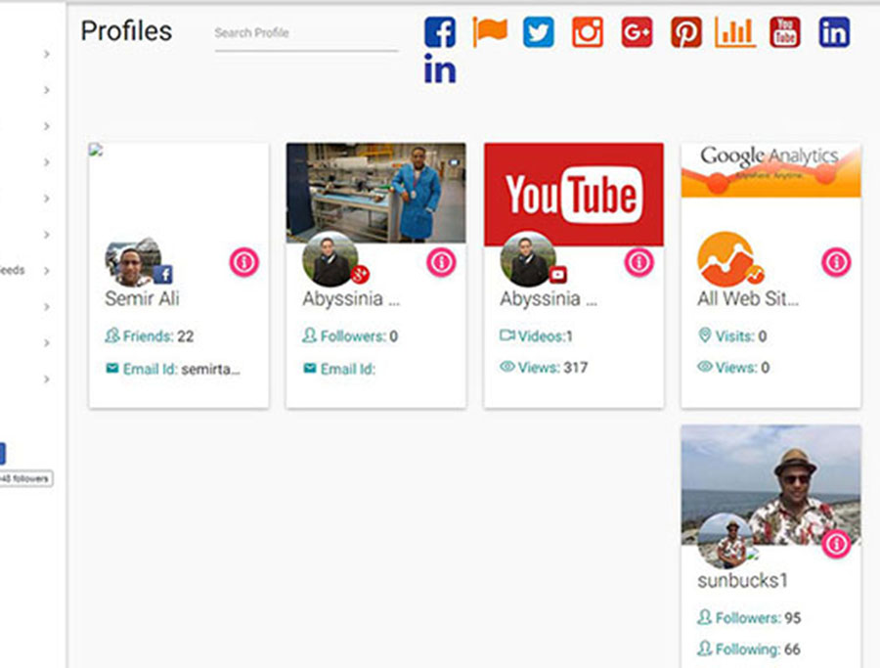
Task: Click Views: 317 on YouTube card
Action: point(544,367)
